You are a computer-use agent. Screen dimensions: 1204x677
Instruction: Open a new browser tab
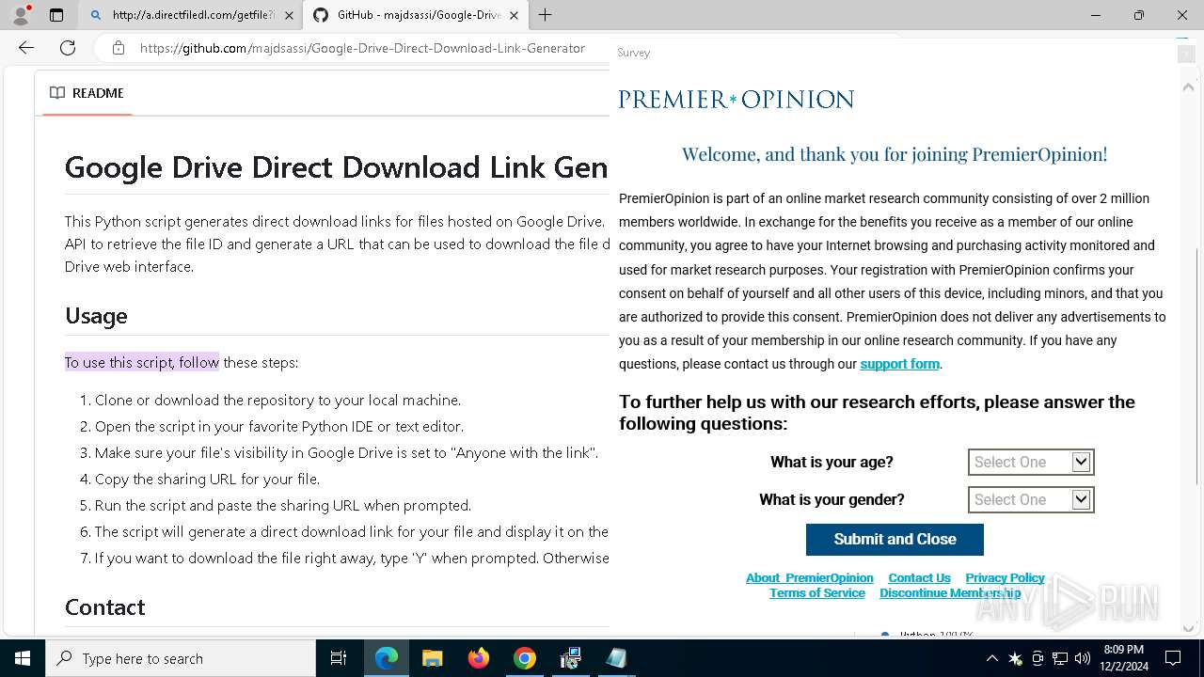tap(545, 15)
